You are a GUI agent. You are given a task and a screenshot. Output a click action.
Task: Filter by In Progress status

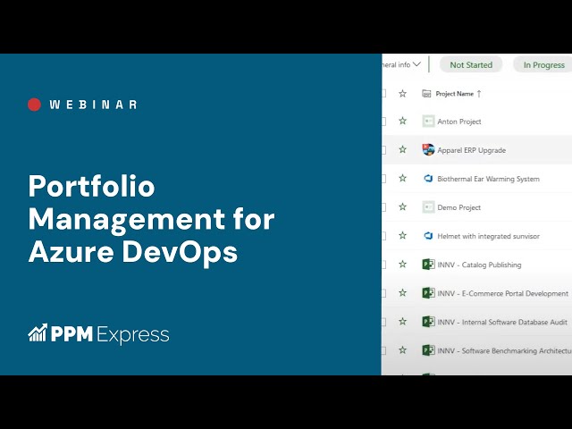pos(543,65)
